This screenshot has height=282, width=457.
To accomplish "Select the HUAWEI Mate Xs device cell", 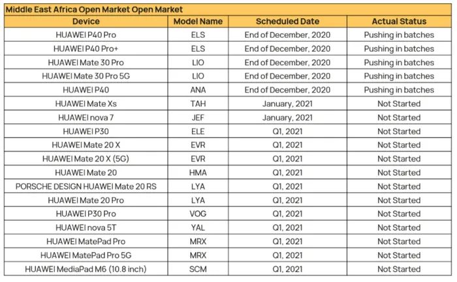I will tap(86, 104).
